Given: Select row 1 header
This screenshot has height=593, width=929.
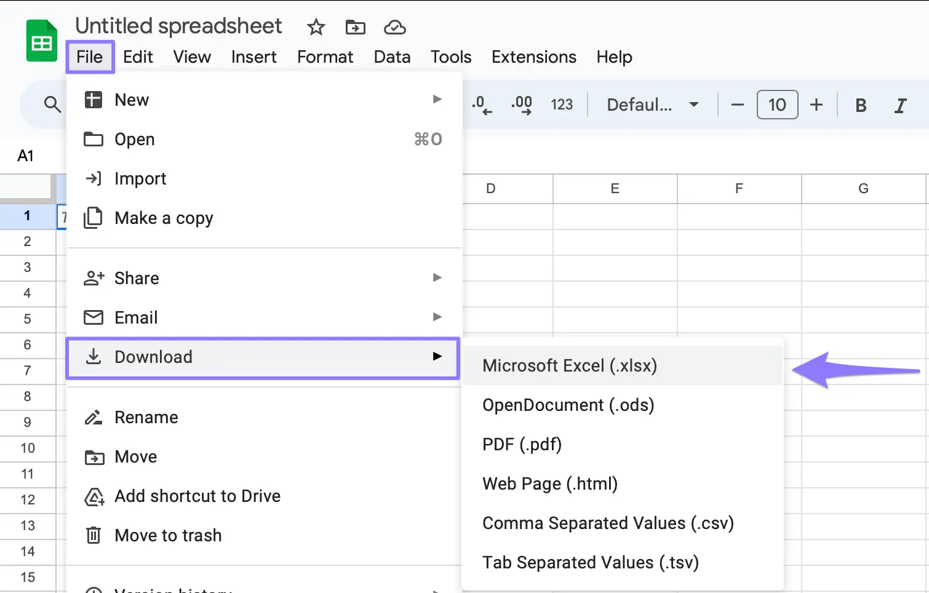Looking at the screenshot, I should (27, 216).
